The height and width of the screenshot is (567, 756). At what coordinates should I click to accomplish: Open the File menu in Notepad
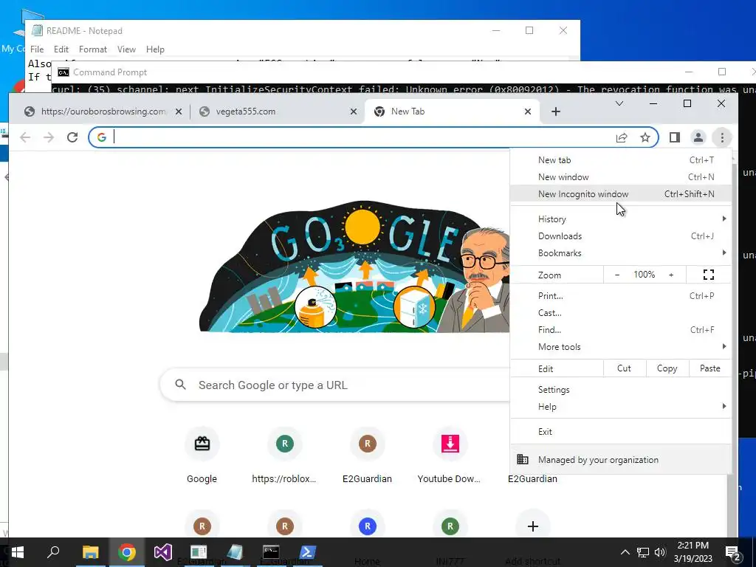point(37,49)
